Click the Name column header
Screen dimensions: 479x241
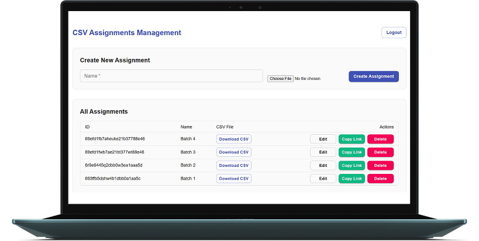point(187,127)
